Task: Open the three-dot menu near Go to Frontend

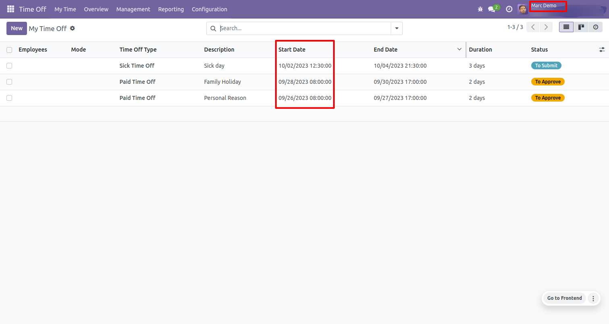Action: point(593,298)
